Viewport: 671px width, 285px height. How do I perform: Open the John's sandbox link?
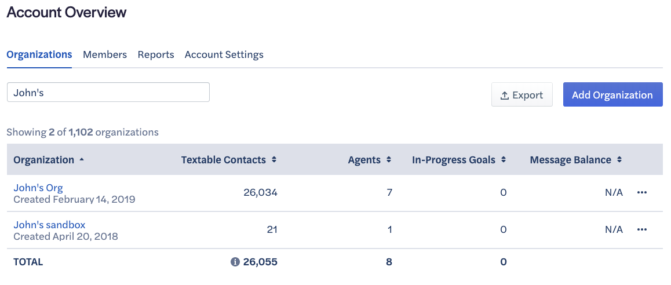pos(49,225)
